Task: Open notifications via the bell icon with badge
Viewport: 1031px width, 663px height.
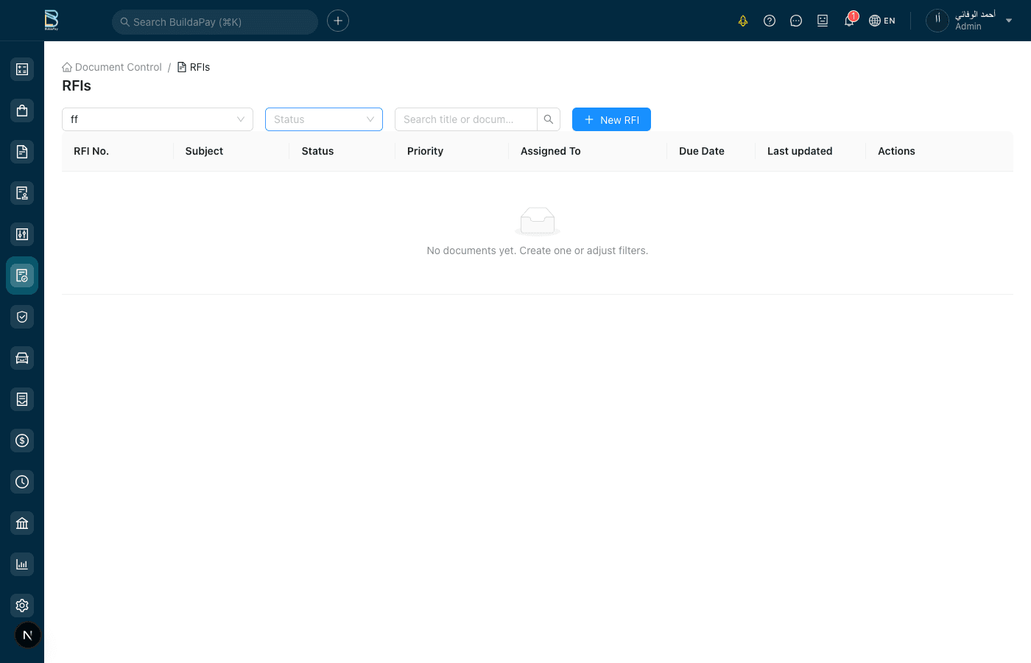Action: 848,21
